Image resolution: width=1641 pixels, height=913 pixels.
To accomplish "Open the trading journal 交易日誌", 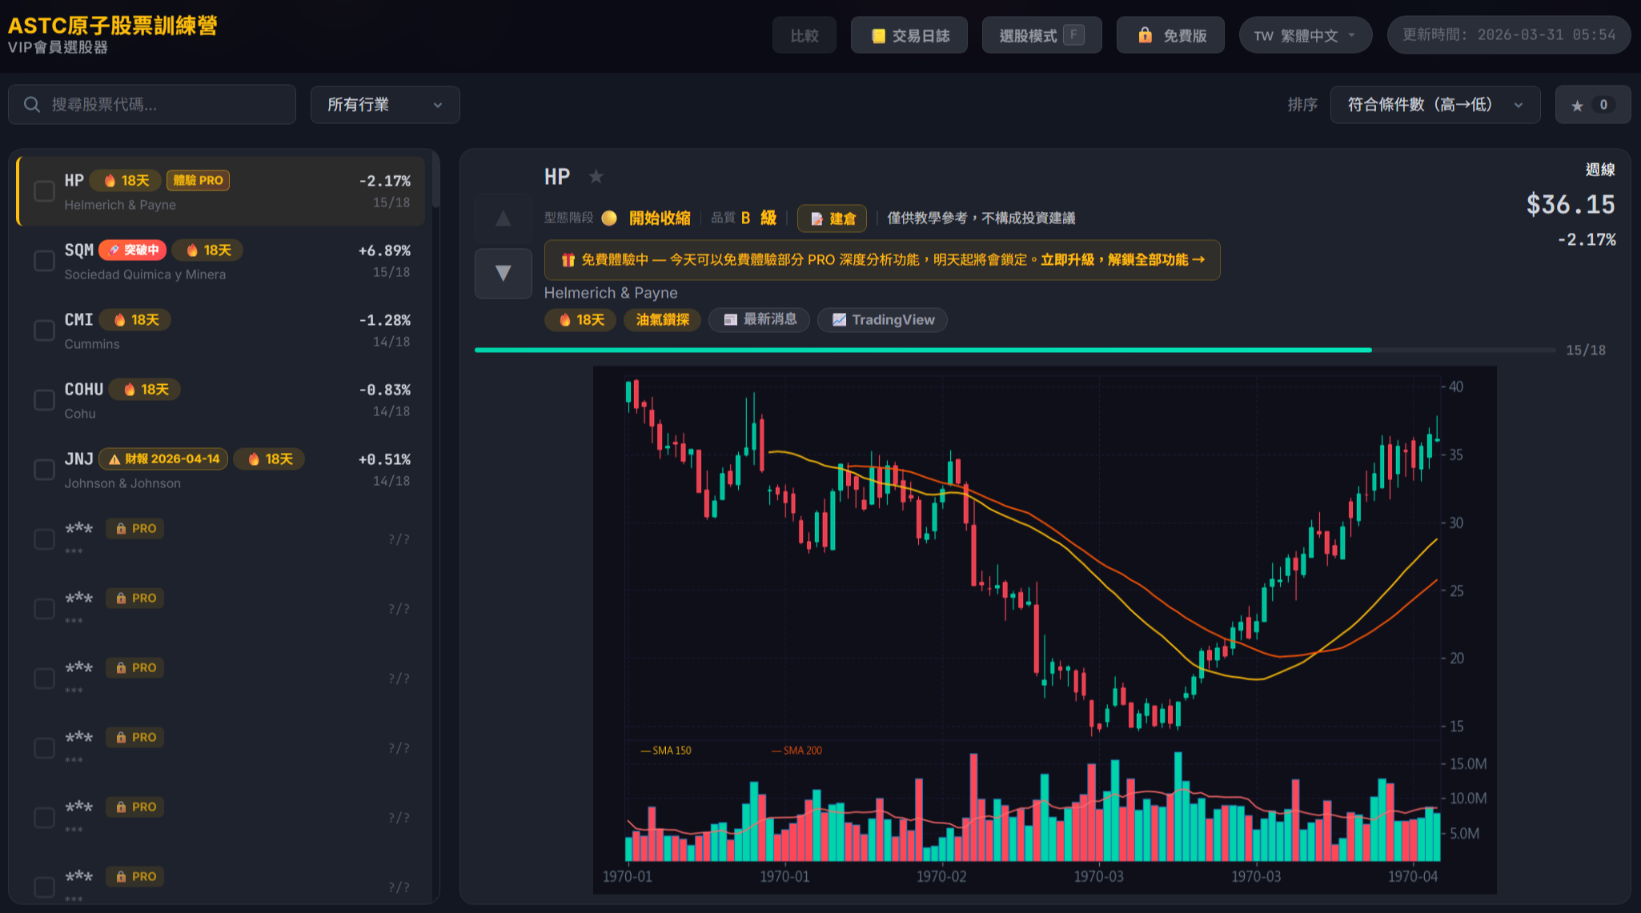I will [909, 35].
